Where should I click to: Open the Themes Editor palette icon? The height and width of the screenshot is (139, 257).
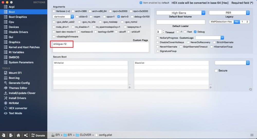click(x=6, y=88)
